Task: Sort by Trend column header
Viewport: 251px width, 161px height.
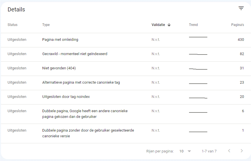Action: click(193, 25)
